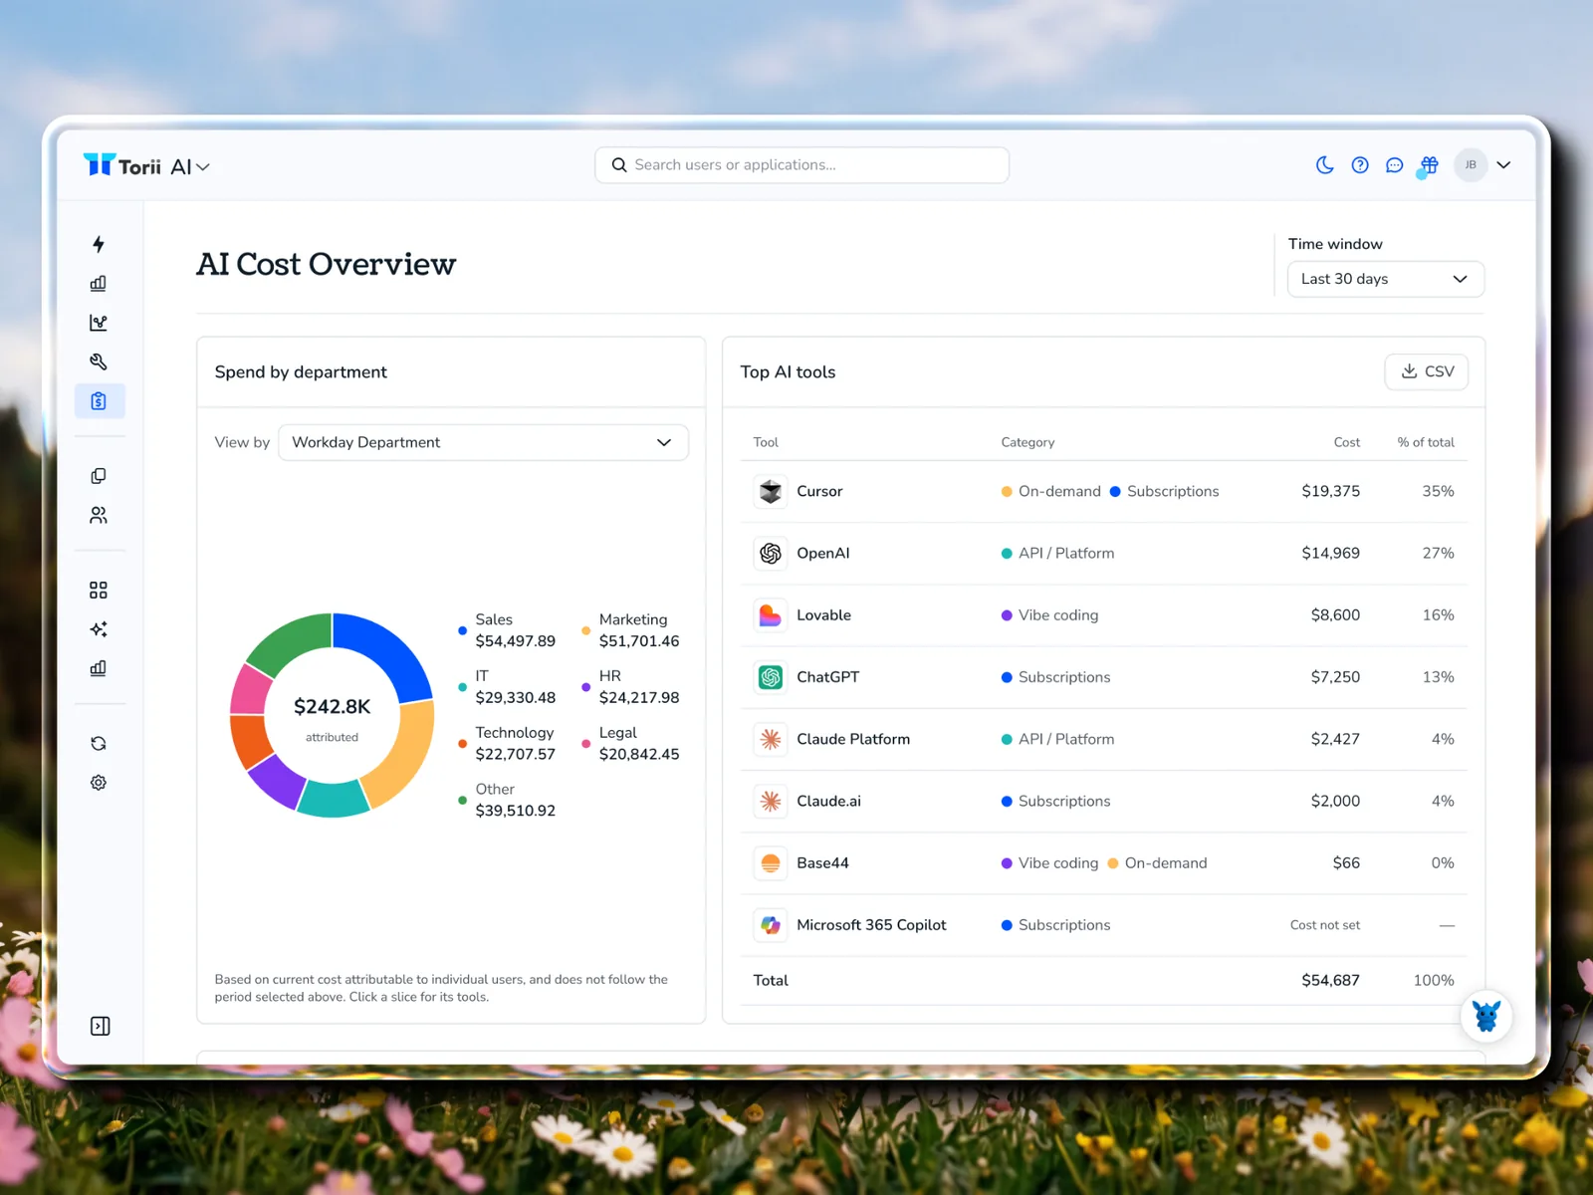Open the users people sidebar icon

[x=99, y=515]
